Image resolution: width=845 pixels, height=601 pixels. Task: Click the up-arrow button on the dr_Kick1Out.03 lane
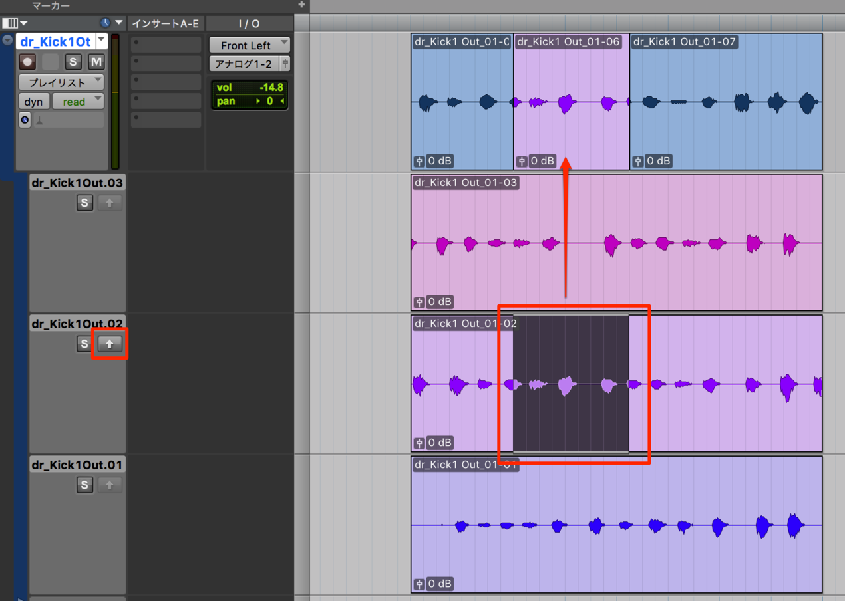click(x=110, y=203)
